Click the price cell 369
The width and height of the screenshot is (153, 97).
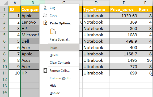coord(124,22)
